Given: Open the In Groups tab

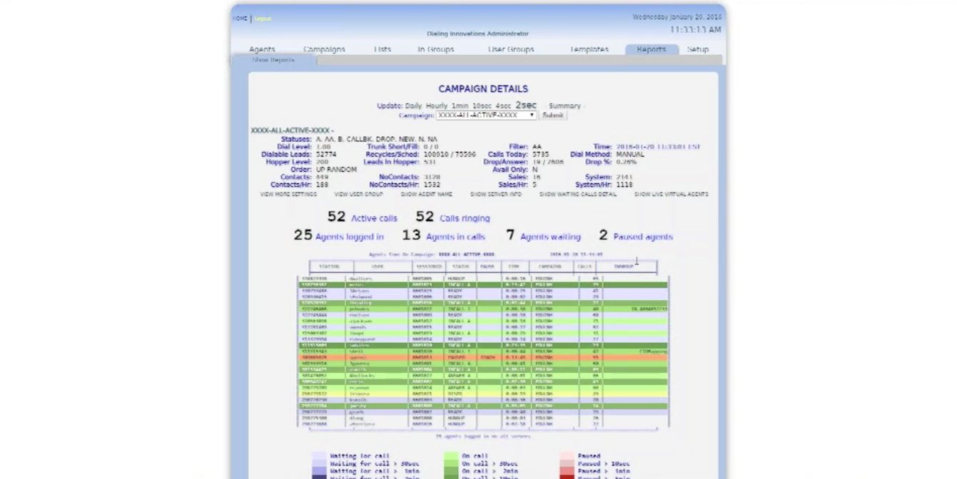Looking at the screenshot, I should click(436, 50).
